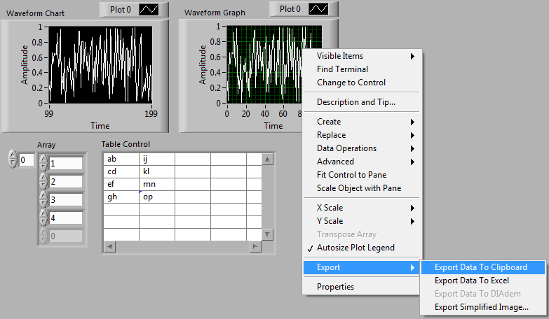The height and width of the screenshot is (319, 549).
Task: Click the table cell containing gh
Action: pos(121,197)
